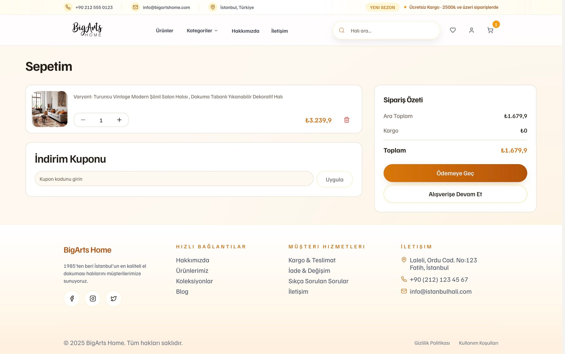Delete item with red trash icon
Viewport: 565px width, 354px height.
(347, 120)
